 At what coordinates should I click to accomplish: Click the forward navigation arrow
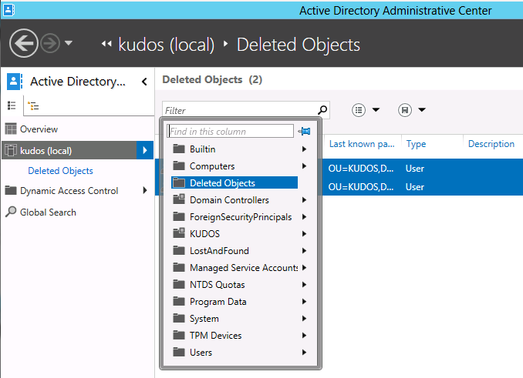50,43
